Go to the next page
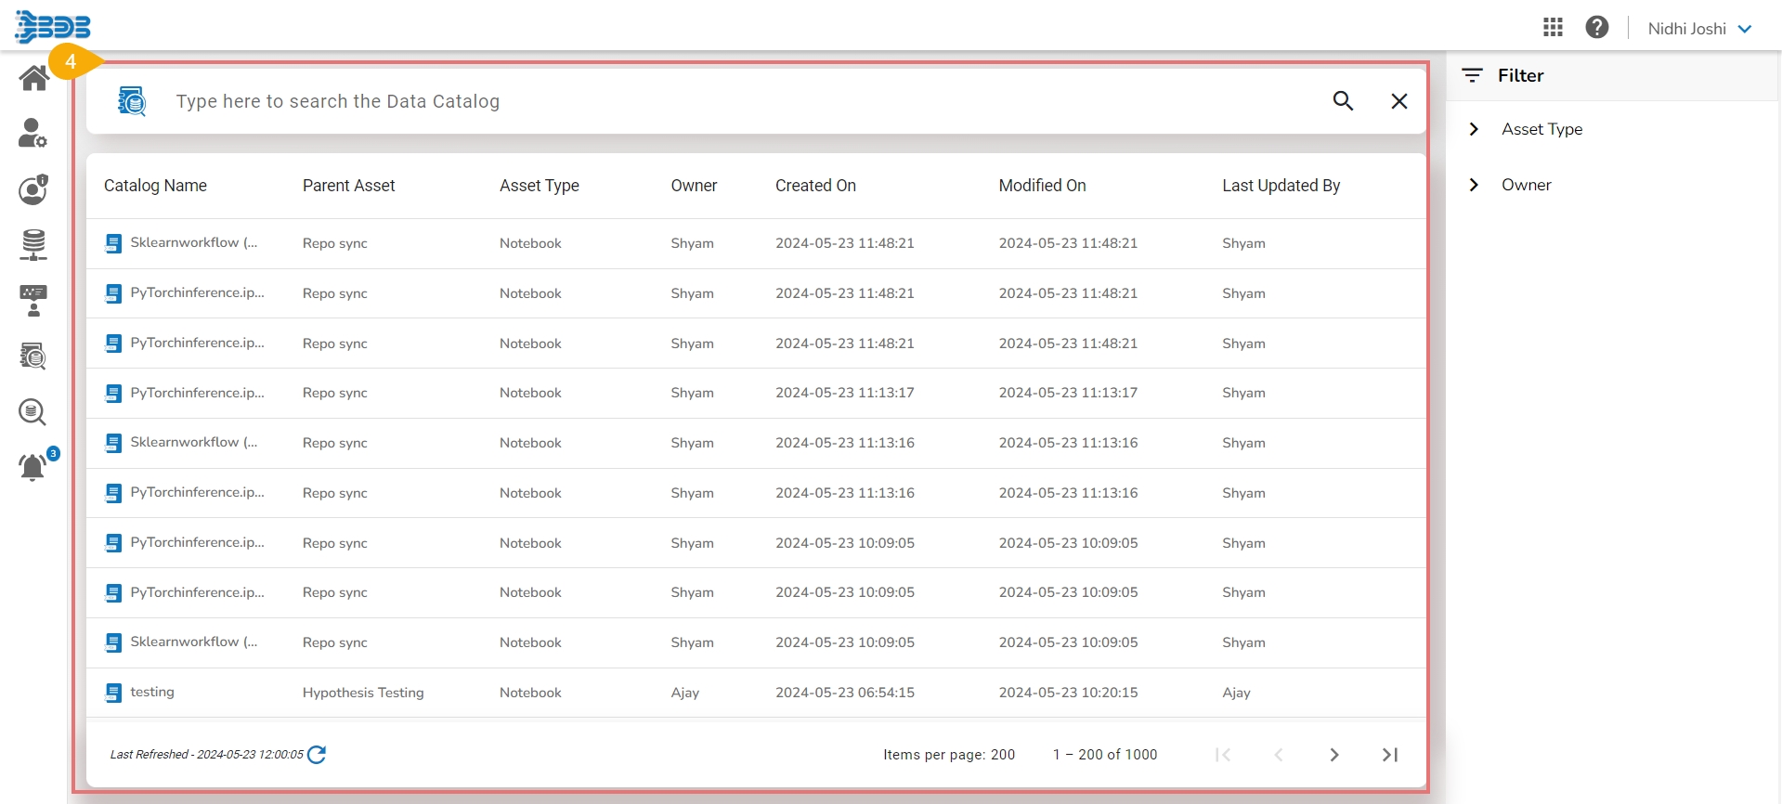This screenshot has width=1782, height=804. coord(1334,755)
